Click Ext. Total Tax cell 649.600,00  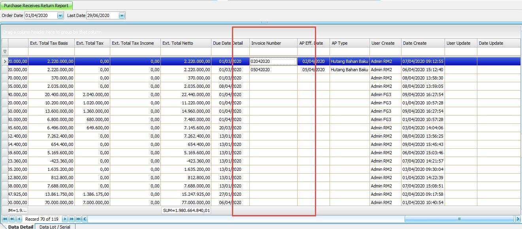92,128
